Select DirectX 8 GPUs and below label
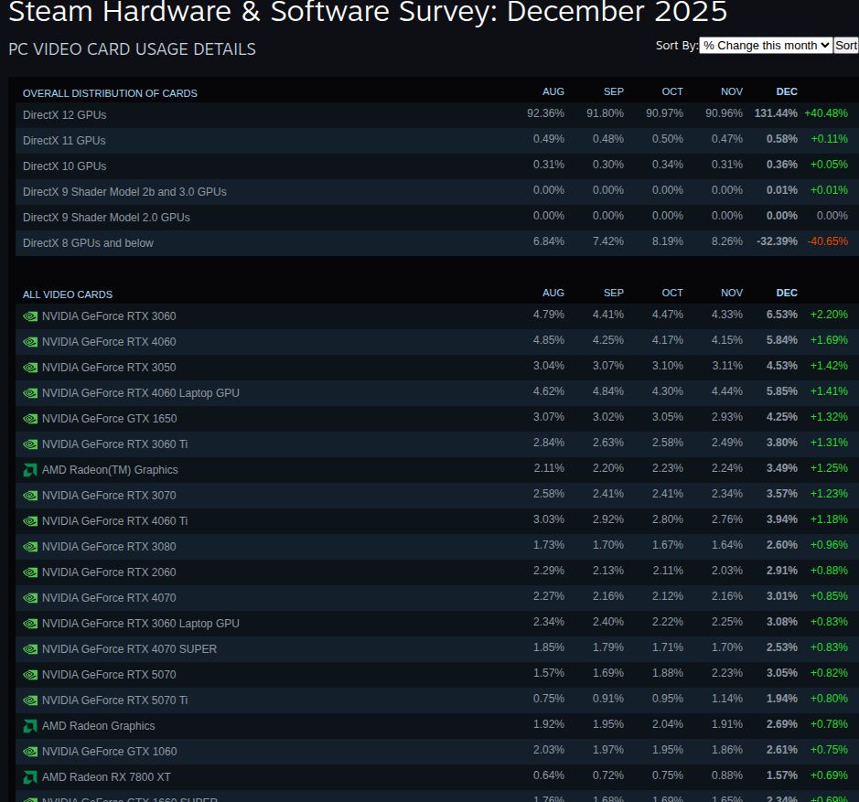The width and height of the screenshot is (859, 802). (88, 243)
